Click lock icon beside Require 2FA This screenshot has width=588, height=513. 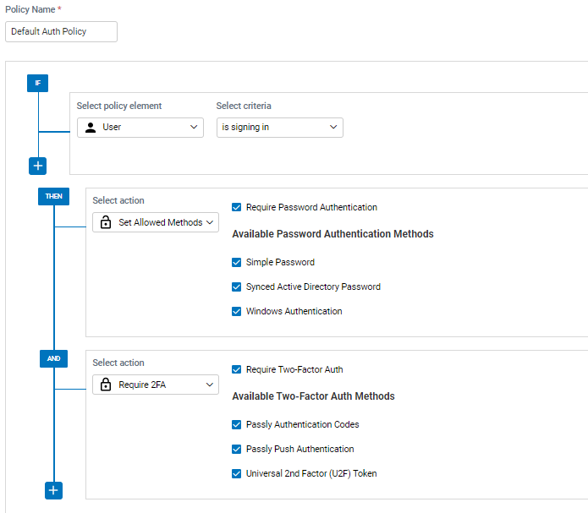tap(106, 385)
